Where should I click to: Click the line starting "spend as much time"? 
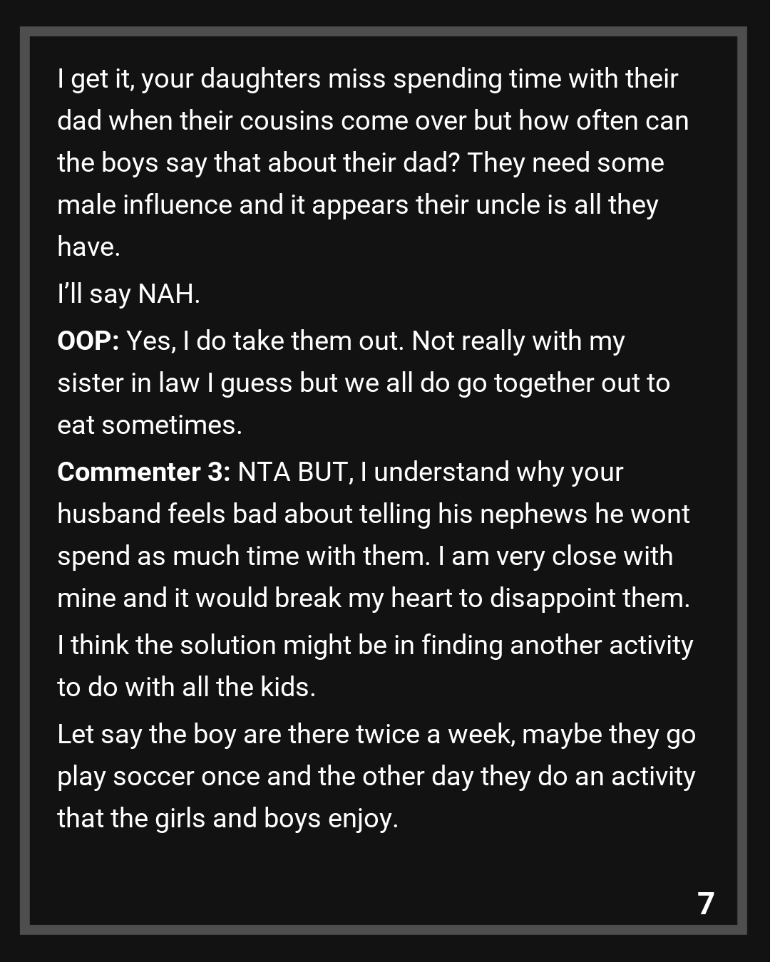click(364, 557)
